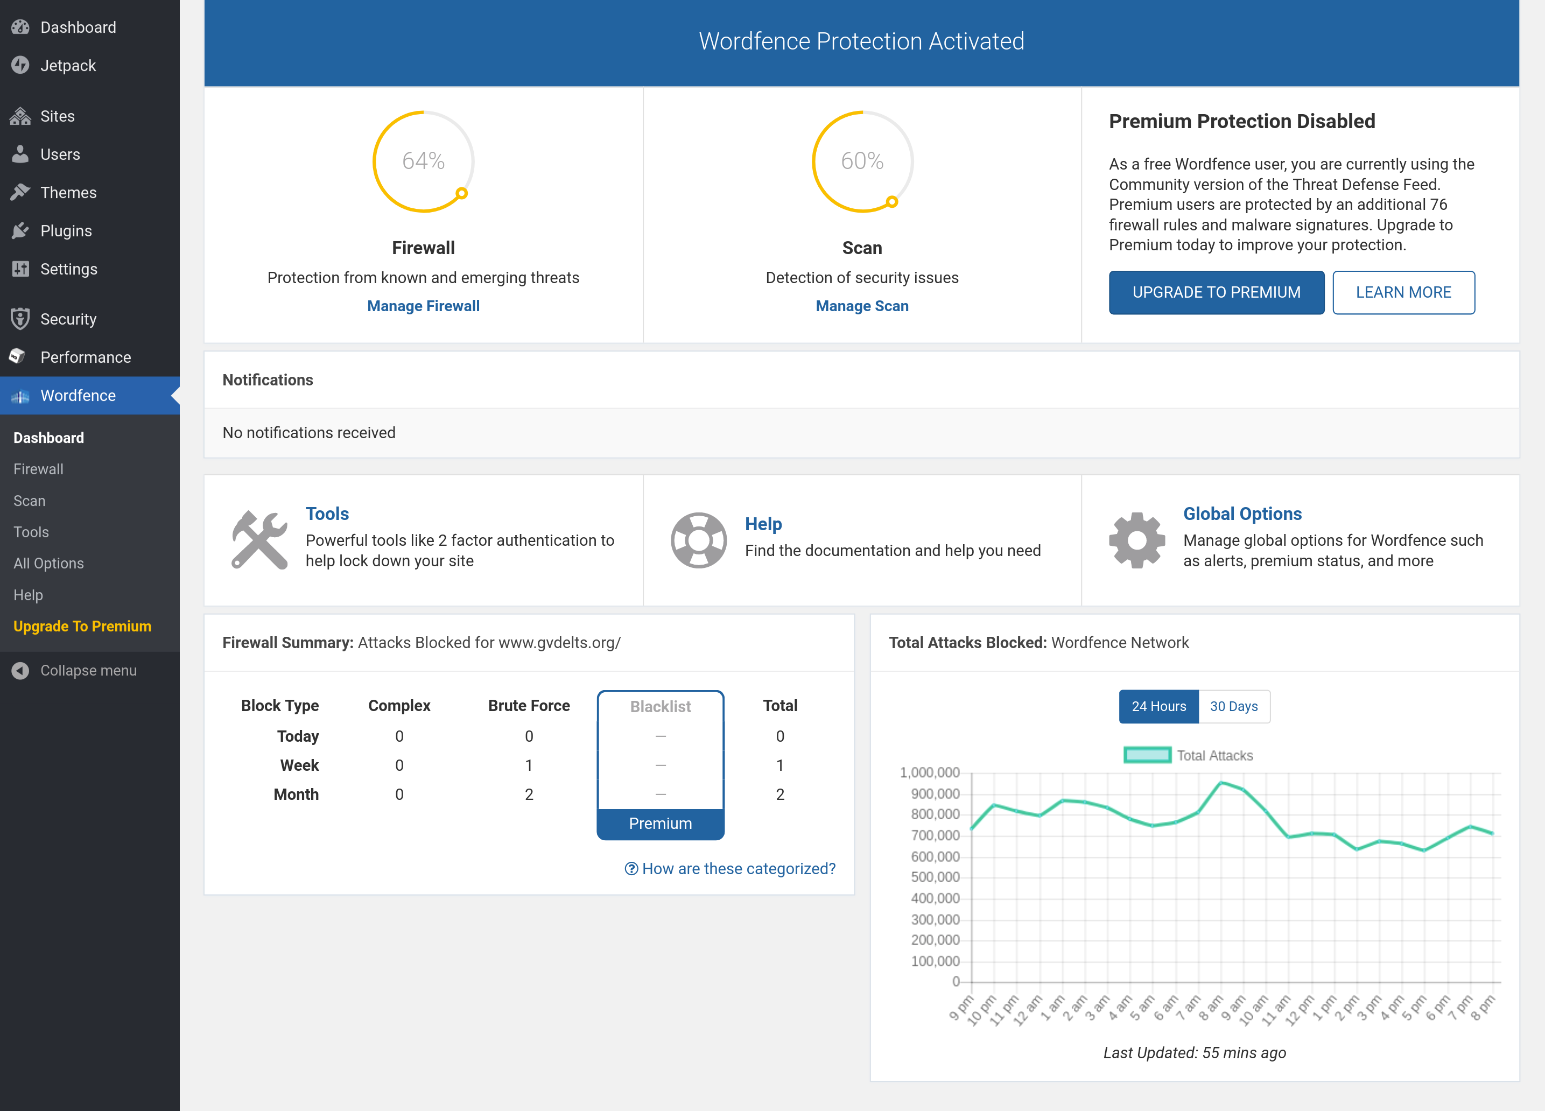Click the Security shield icon

[20, 319]
